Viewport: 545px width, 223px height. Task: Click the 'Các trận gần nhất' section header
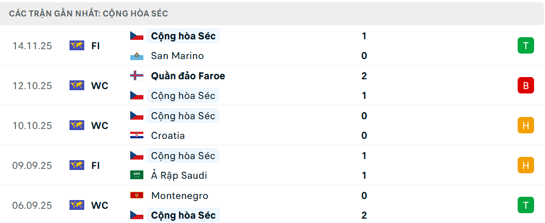click(x=88, y=13)
